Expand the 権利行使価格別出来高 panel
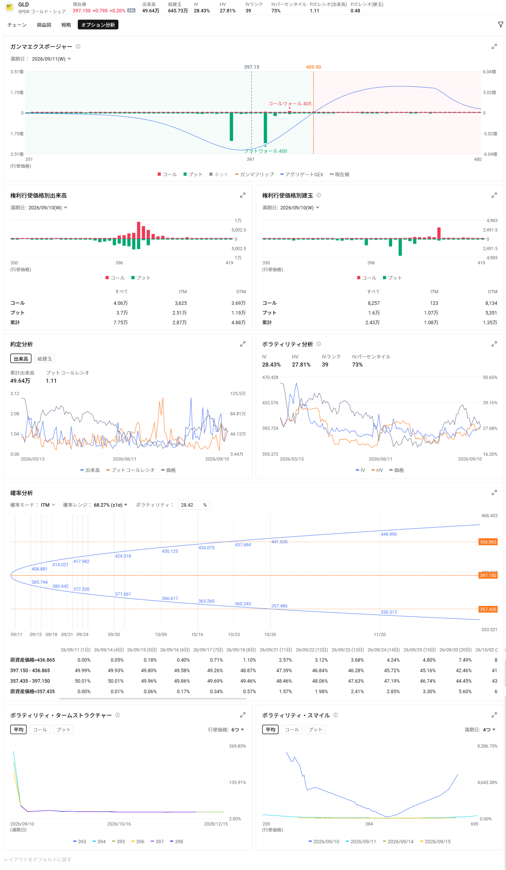The height and width of the screenshot is (870, 506). pyautogui.click(x=243, y=195)
